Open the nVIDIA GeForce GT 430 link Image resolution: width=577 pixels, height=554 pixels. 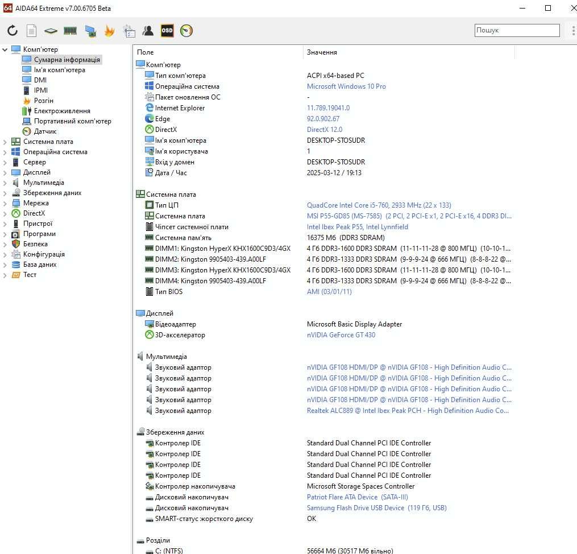tap(341, 335)
